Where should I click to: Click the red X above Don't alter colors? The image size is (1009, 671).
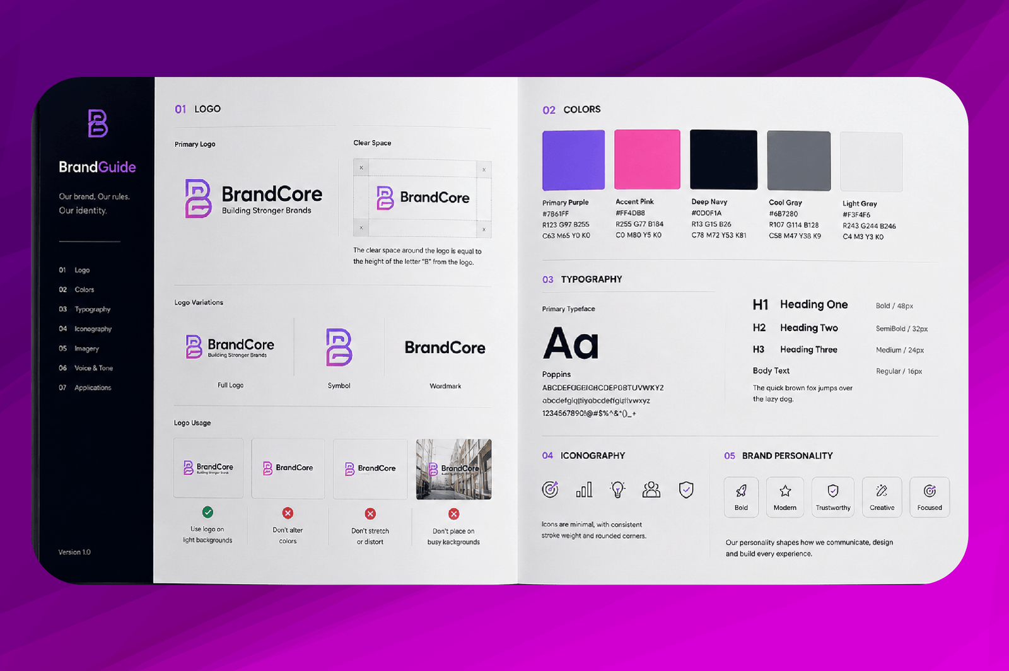[x=288, y=513]
